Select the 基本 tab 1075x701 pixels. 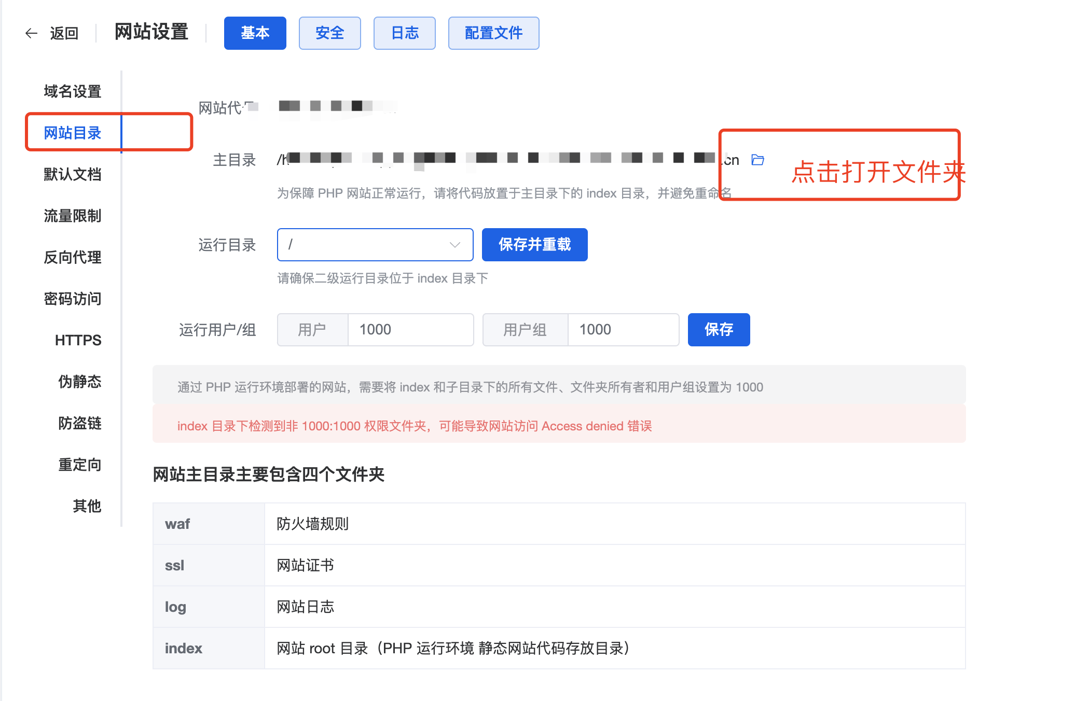click(x=255, y=33)
